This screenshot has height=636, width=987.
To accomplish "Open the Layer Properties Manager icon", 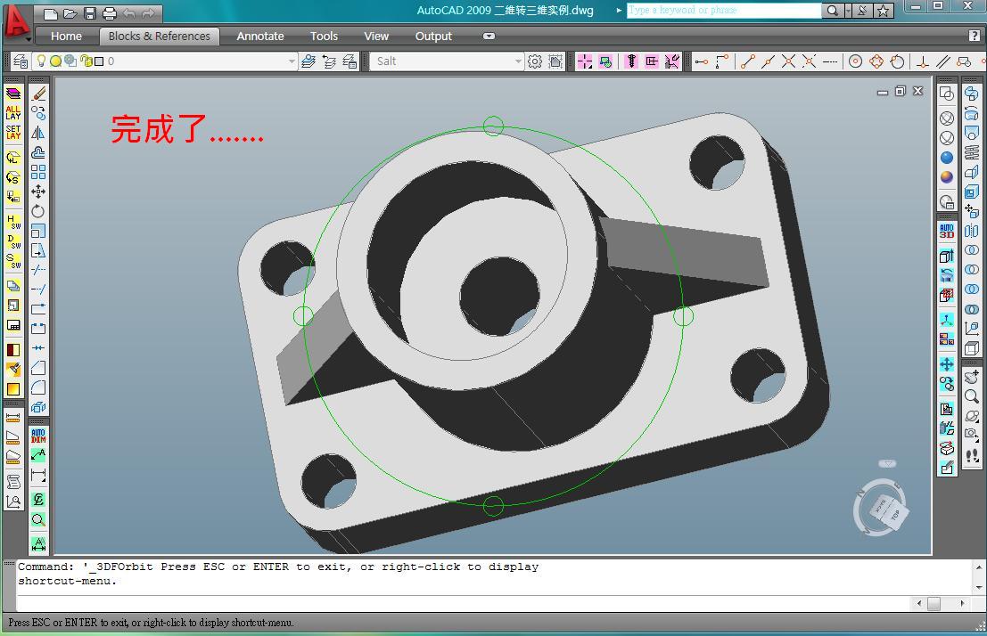I will point(21,61).
